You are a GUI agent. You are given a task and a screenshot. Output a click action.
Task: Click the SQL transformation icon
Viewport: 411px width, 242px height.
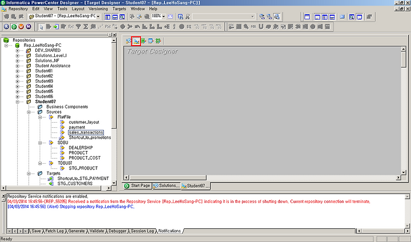click(253, 27)
